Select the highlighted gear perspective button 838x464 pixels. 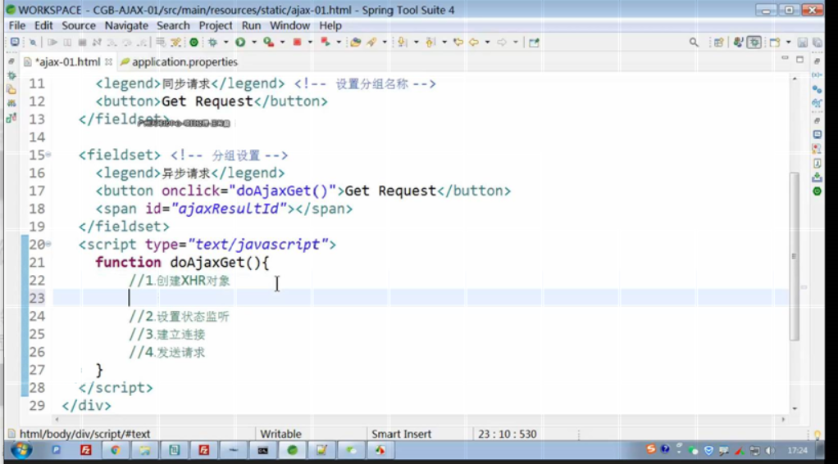coord(754,42)
